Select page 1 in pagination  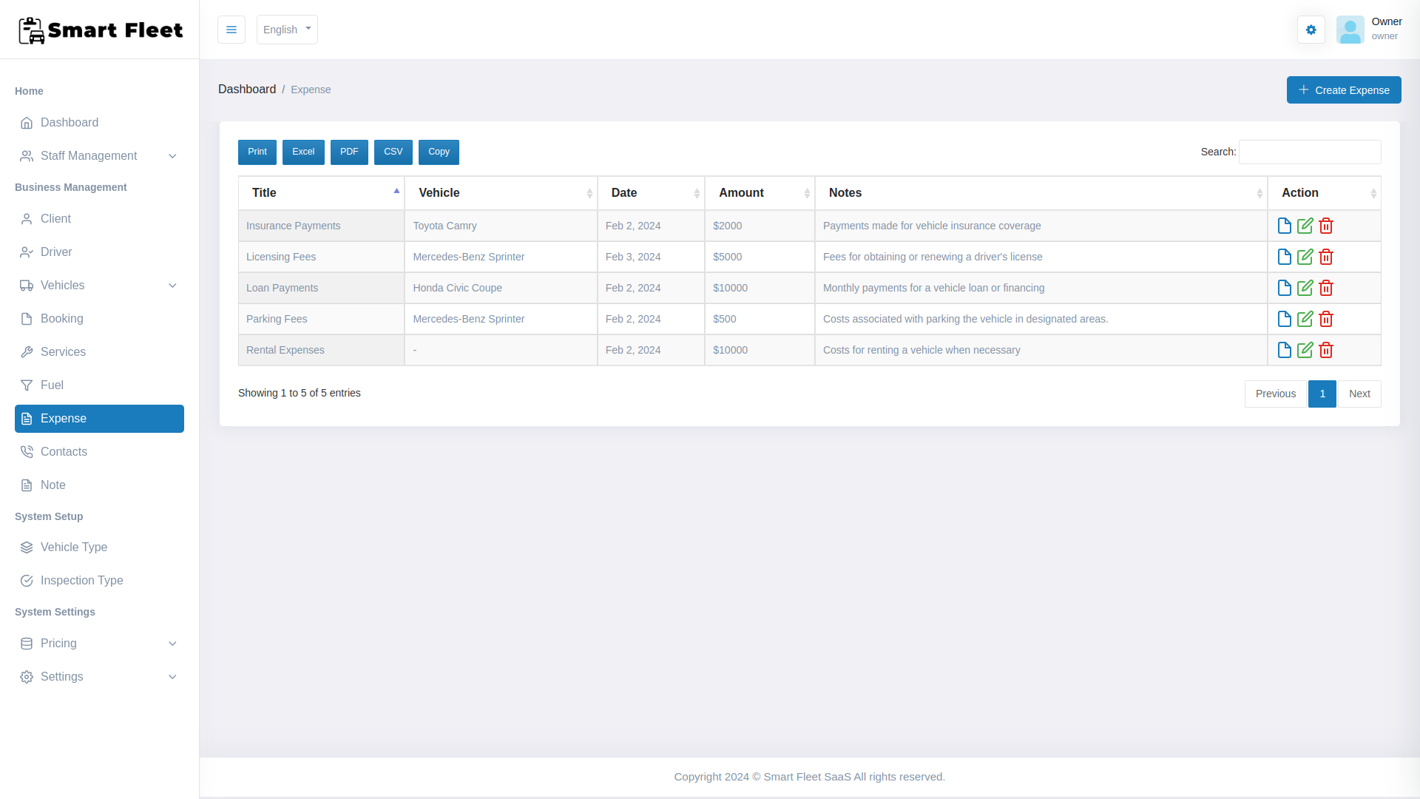pos(1322,394)
